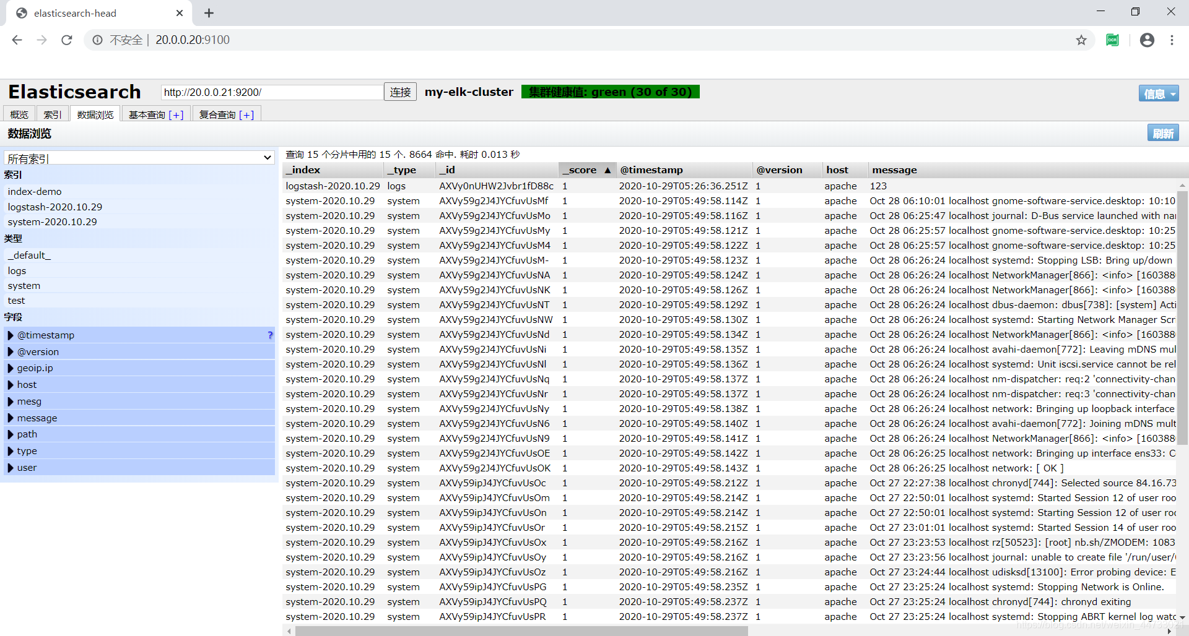Image resolution: width=1189 pixels, height=636 pixels.
Task: Sort by the message column header
Action: point(1022,170)
